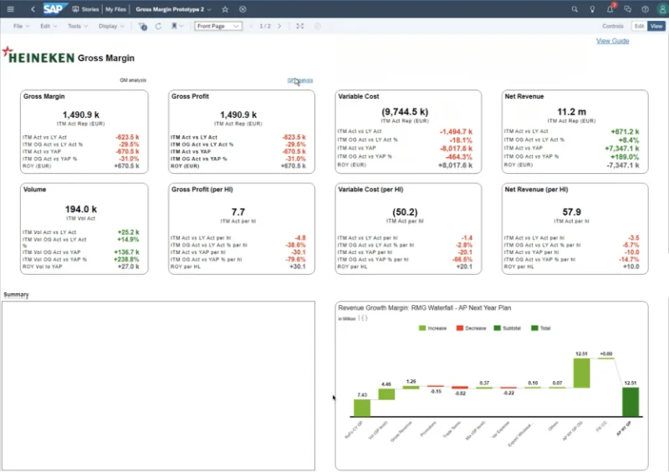Open the user profile avatar
669x472 pixels.
pyautogui.click(x=662, y=9)
